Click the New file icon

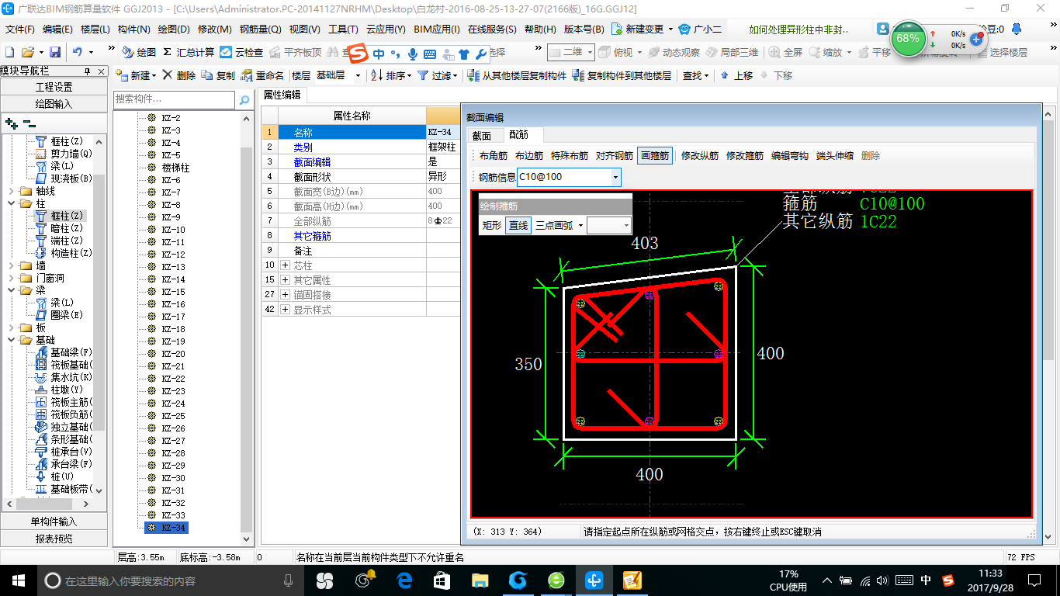(x=10, y=52)
